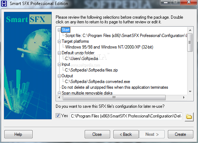
Task: Select the Target platforms item
Action: click(x=75, y=41)
